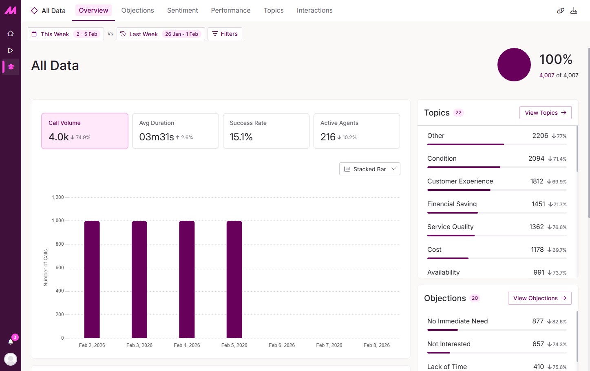Open the Last Week comparison picker
This screenshot has width=590, height=371.
point(161,34)
